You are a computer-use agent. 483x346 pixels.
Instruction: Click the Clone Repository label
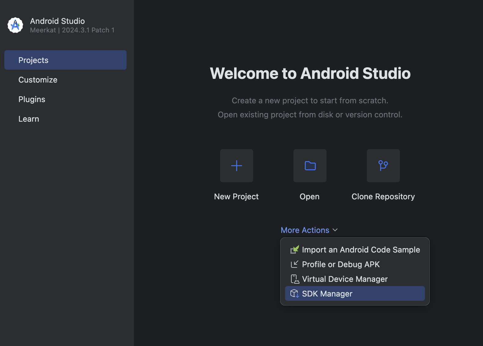(383, 197)
